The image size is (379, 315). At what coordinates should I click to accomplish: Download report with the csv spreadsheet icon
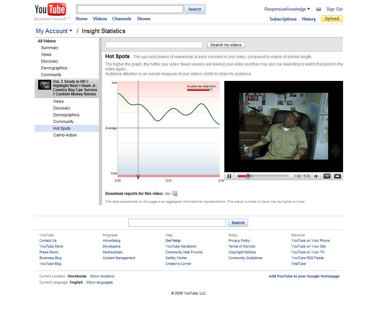[x=175, y=194]
